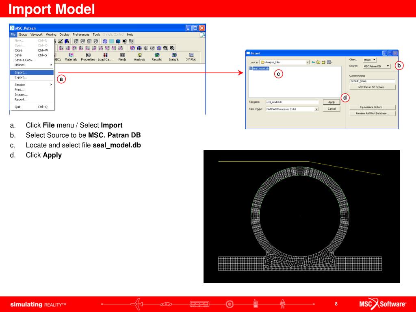Launch the Analysis application icon
Screen dimensions: 416x312
[x=140, y=57]
